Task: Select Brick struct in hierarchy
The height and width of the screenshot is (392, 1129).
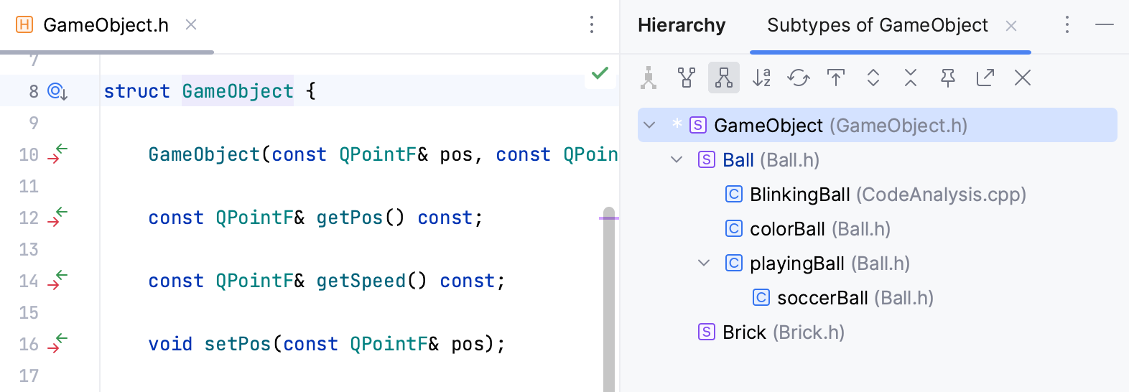Action: 744,332
